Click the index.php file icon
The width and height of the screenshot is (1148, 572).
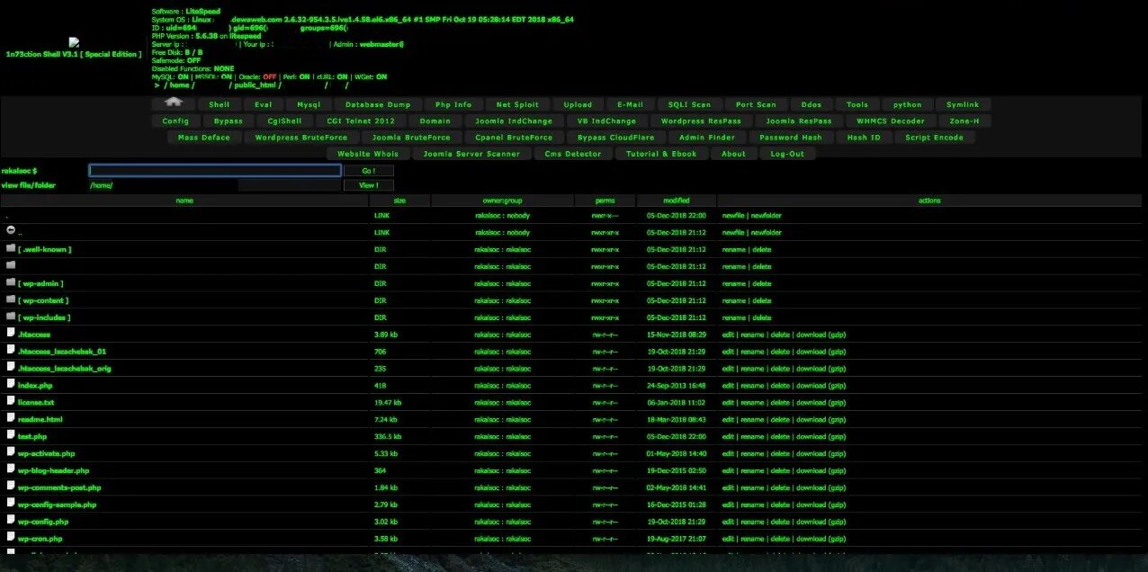pos(11,385)
